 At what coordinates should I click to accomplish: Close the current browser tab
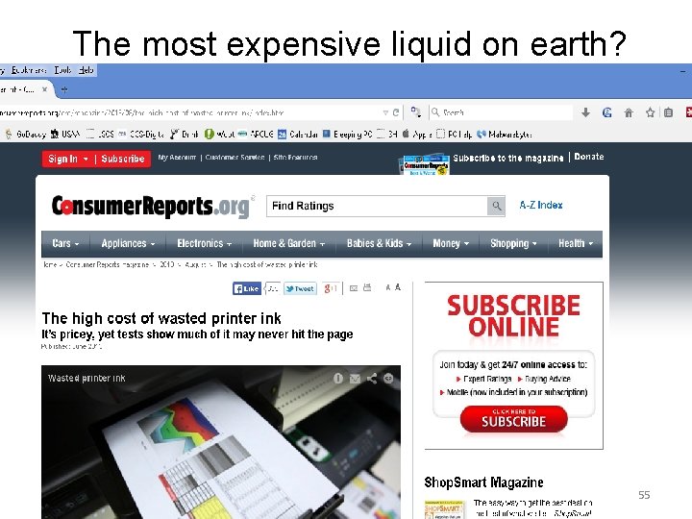click(x=44, y=89)
